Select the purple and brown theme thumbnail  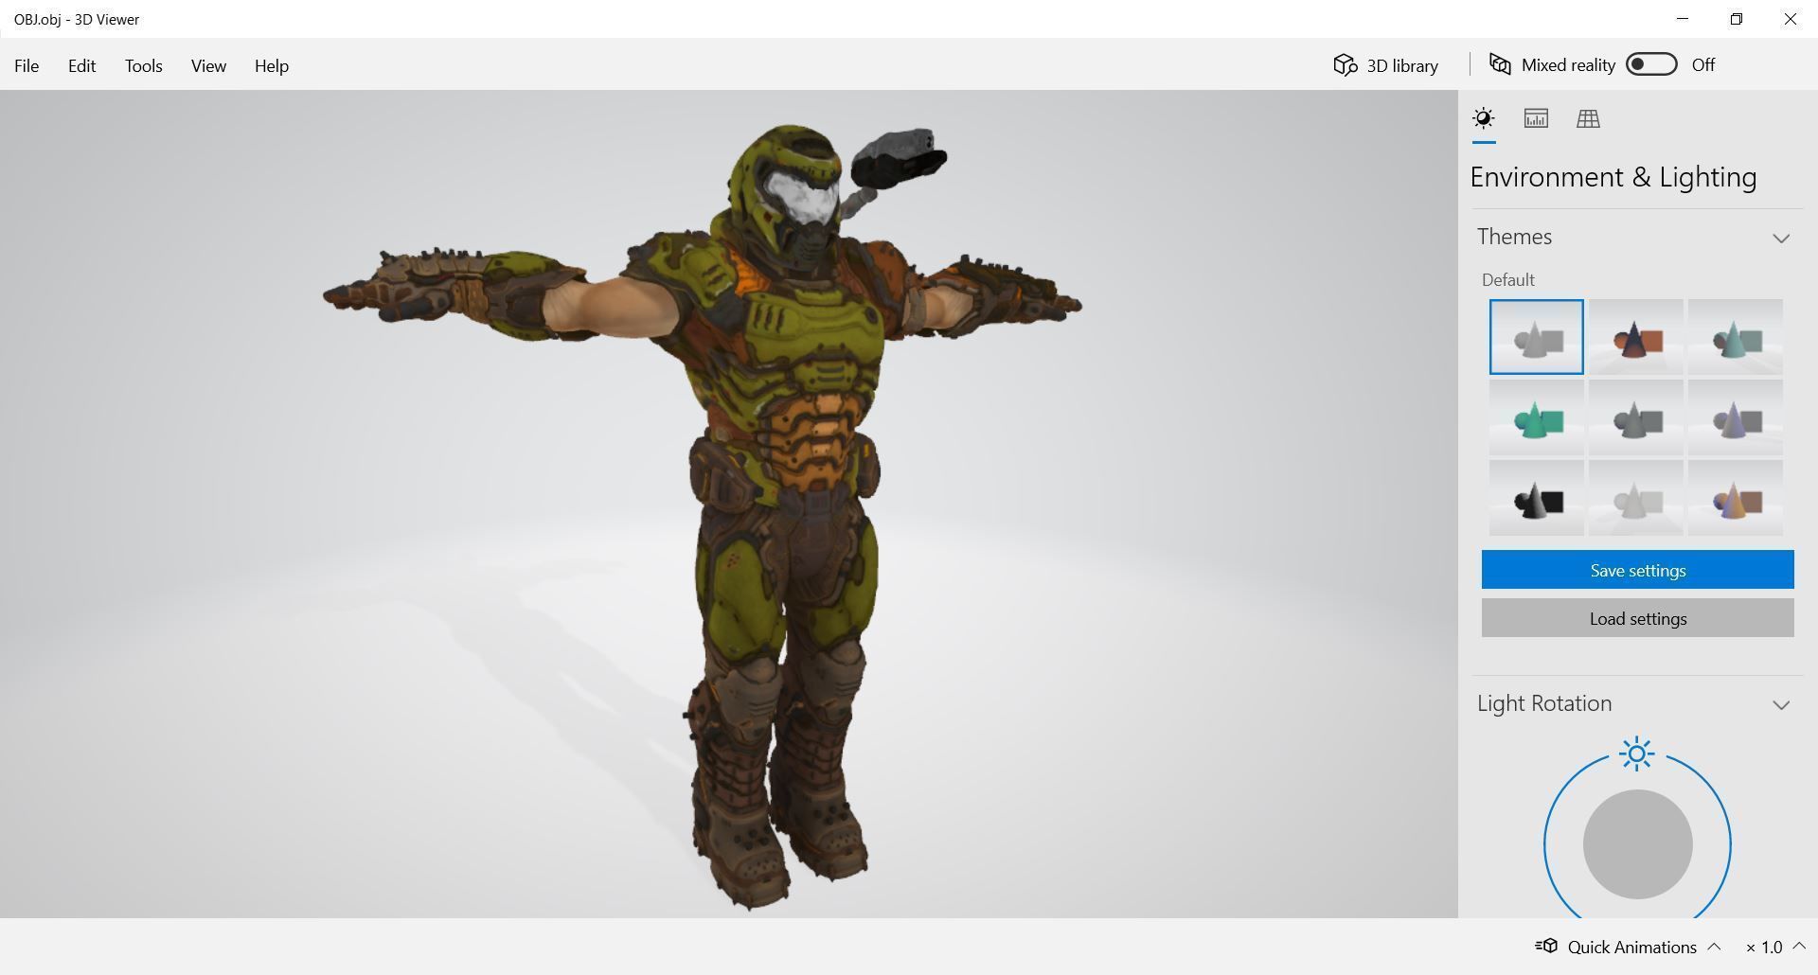click(1735, 498)
